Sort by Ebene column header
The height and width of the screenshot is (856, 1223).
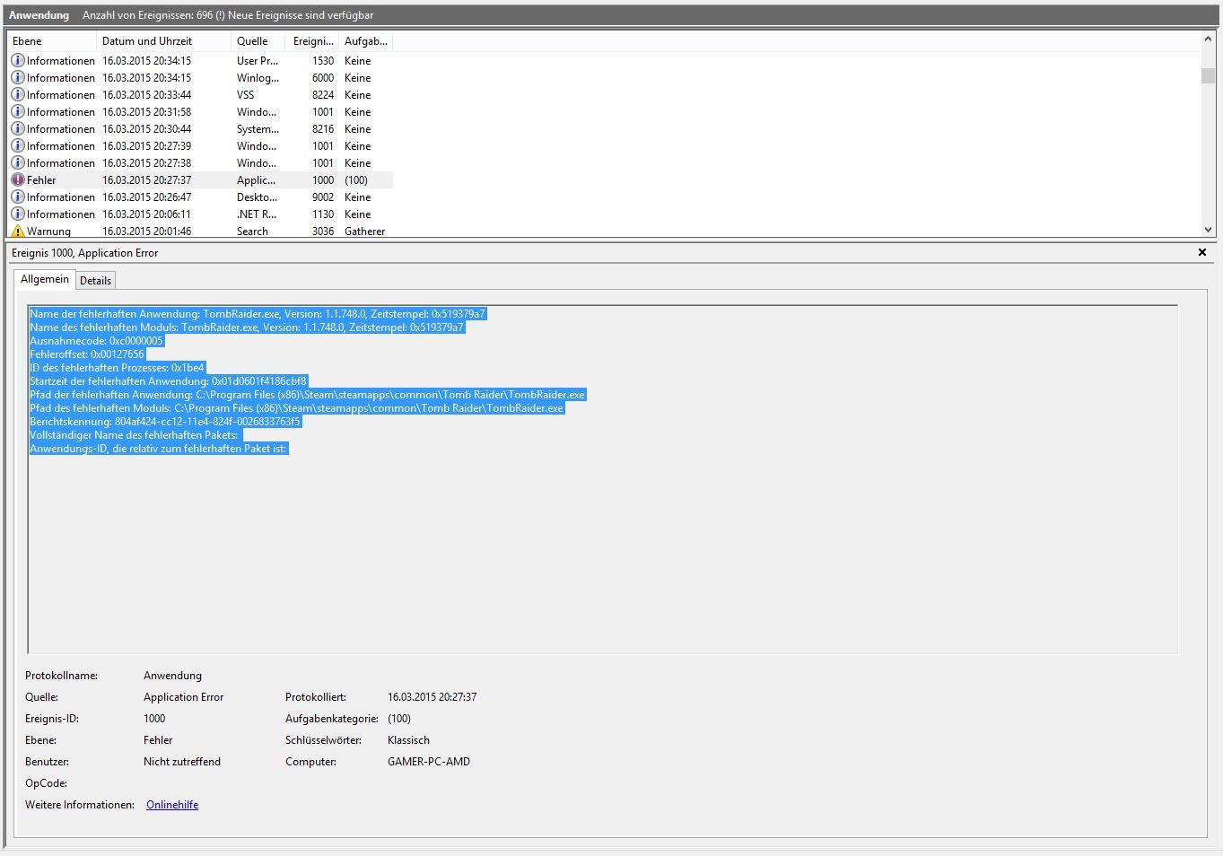(x=51, y=41)
